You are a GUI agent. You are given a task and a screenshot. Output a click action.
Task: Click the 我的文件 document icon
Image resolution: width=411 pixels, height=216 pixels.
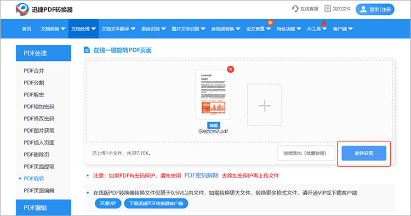point(327,9)
